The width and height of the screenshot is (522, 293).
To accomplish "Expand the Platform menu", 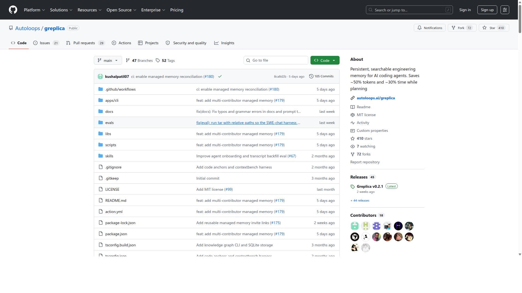I will [x=34, y=10].
